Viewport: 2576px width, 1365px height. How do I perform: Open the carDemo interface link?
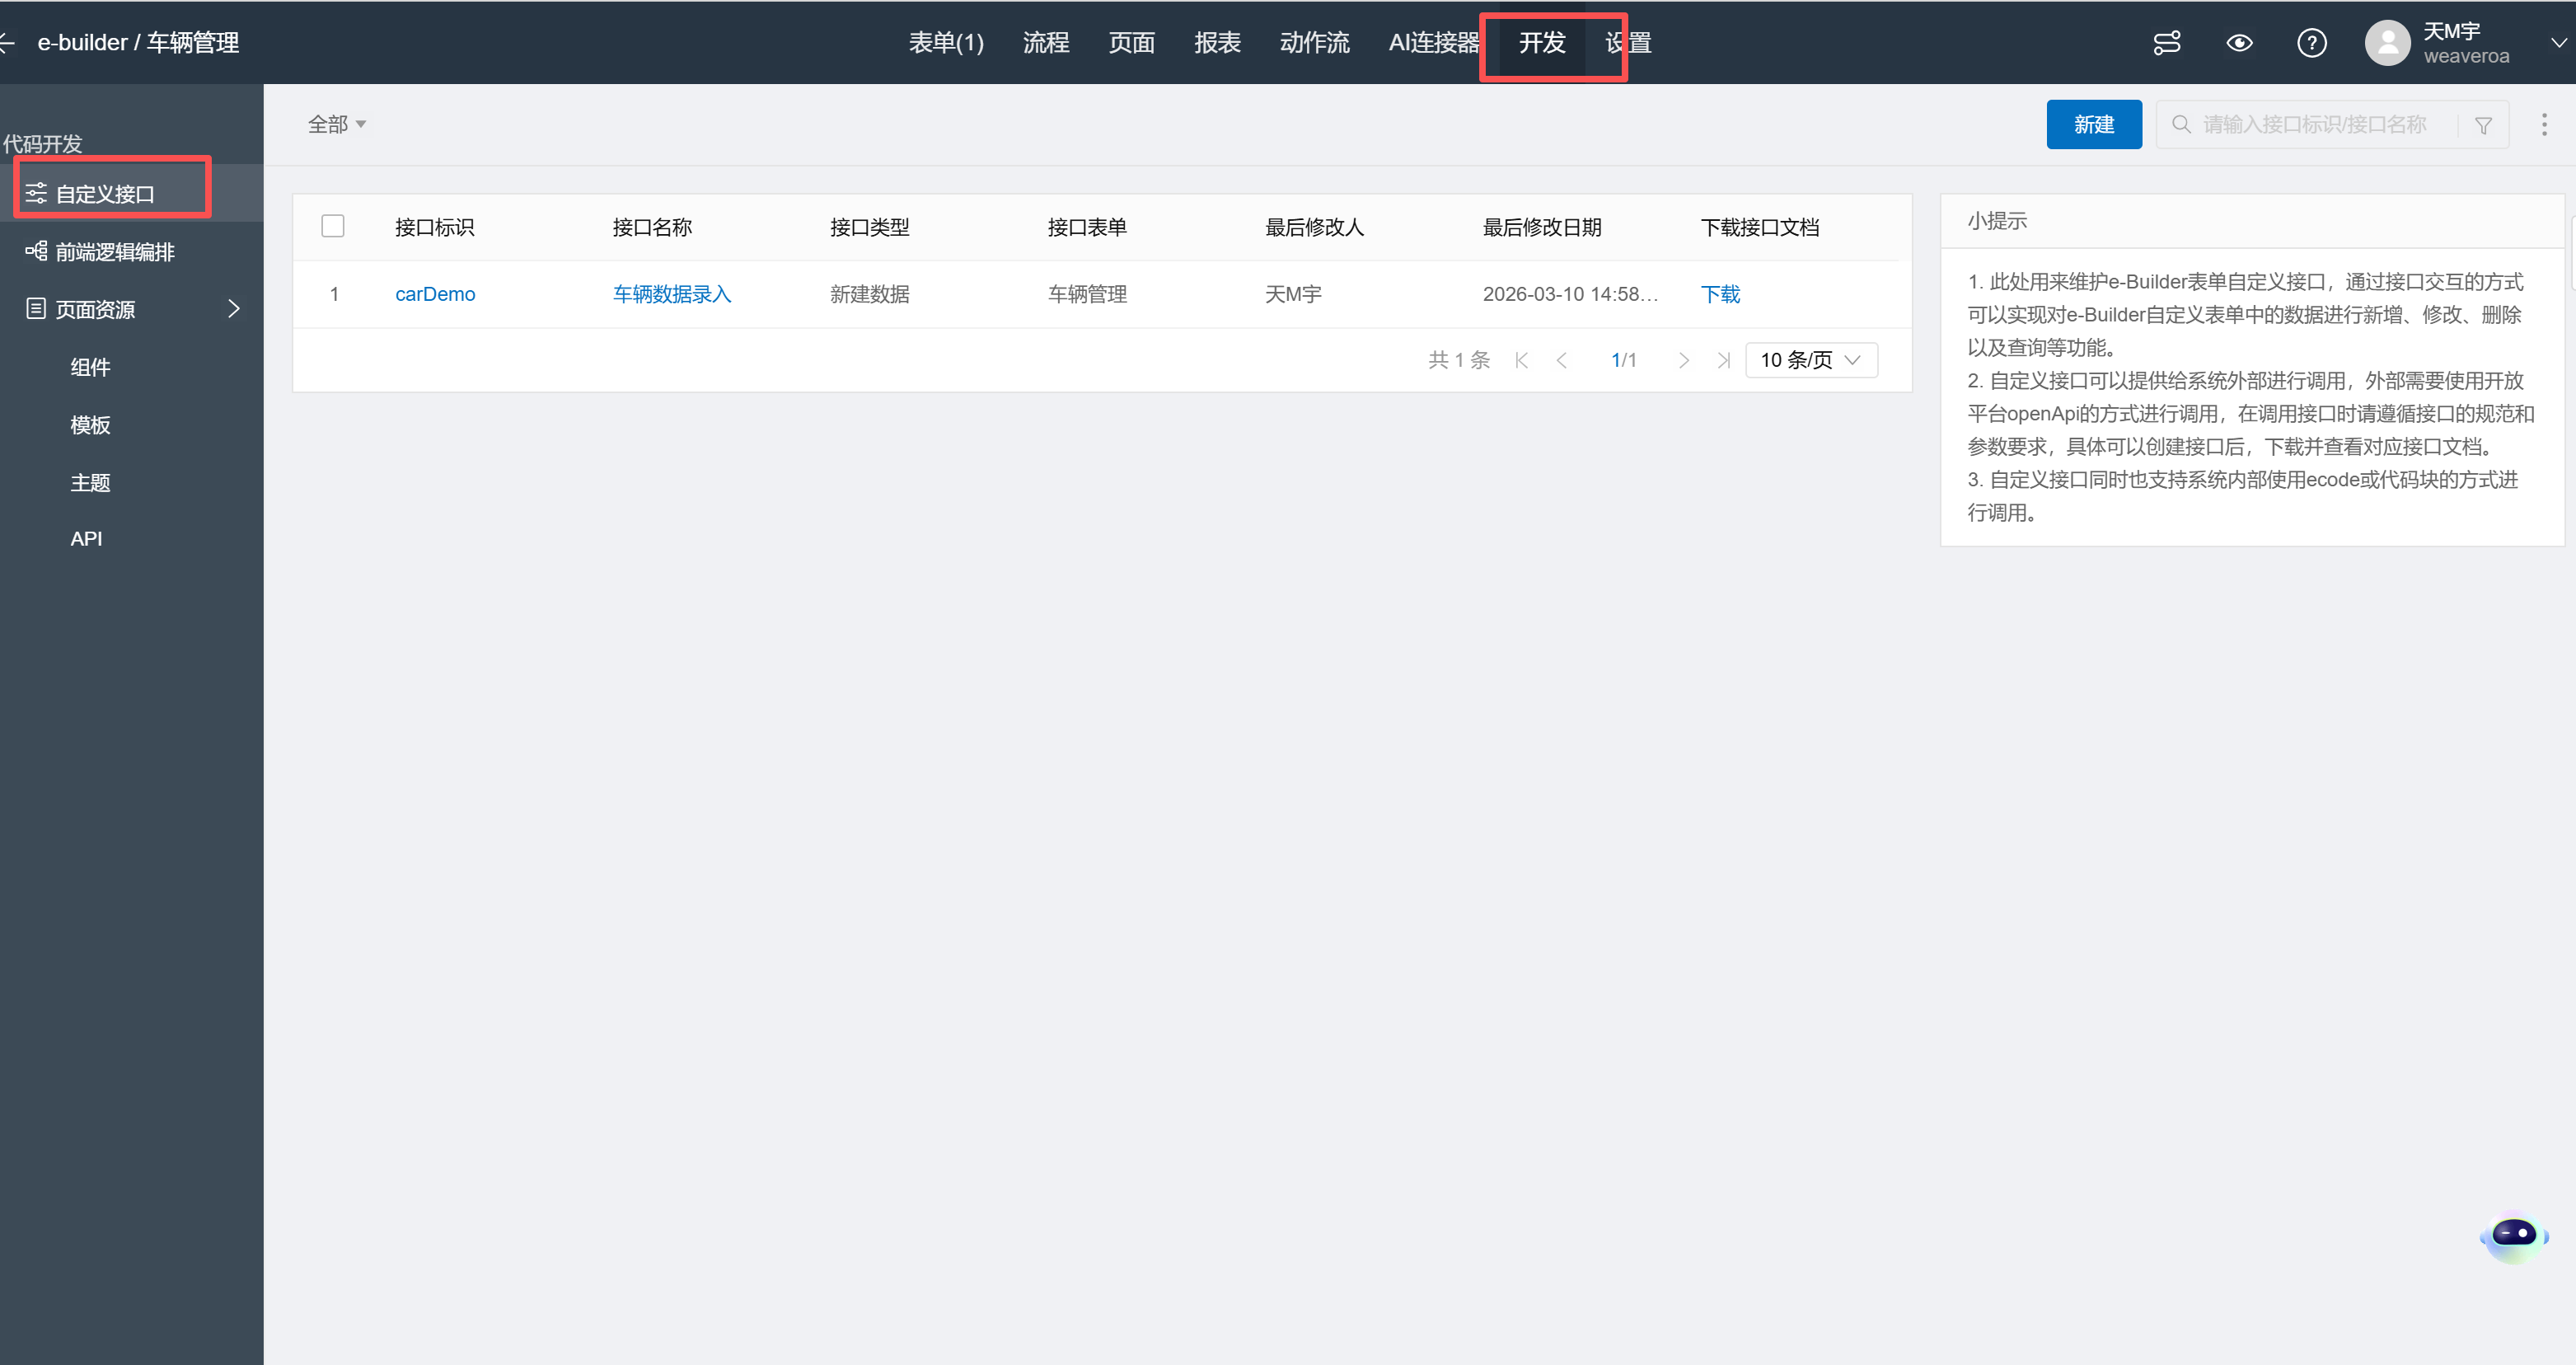[435, 294]
